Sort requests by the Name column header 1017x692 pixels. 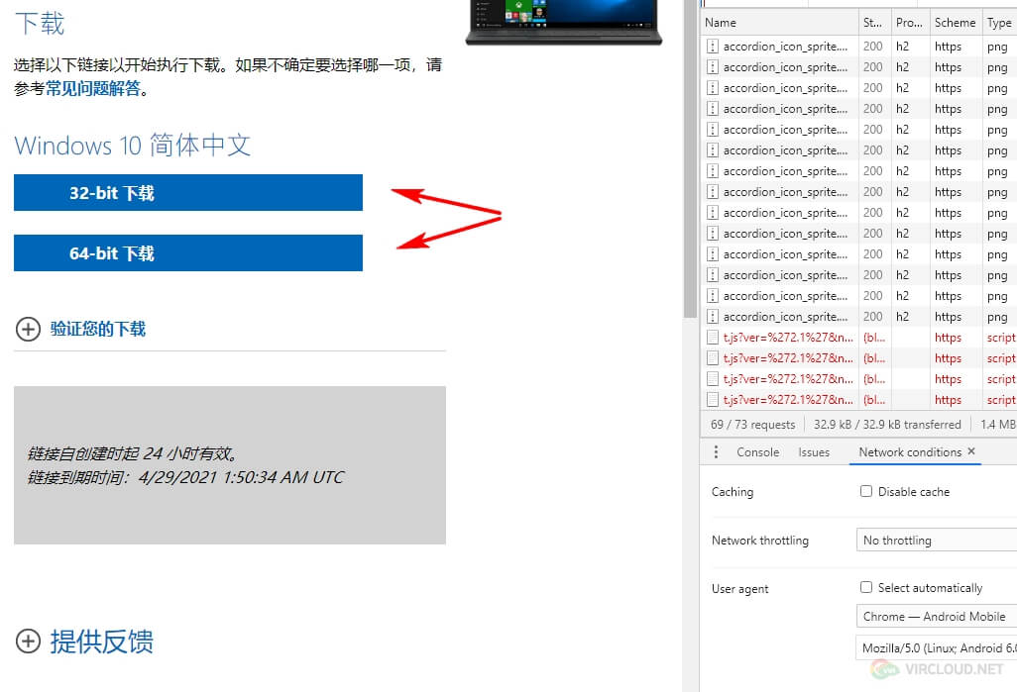(779, 23)
